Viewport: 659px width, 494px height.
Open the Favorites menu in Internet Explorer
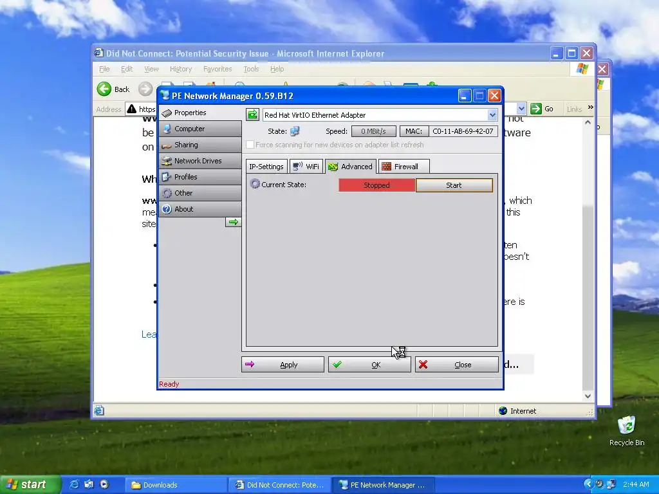pos(218,69)
